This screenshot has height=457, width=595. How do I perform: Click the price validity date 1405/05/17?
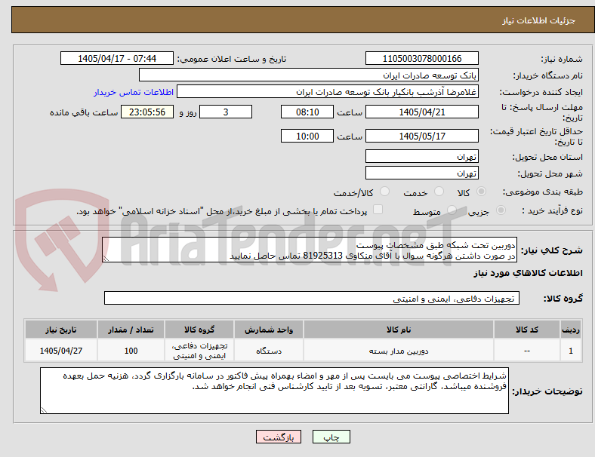421,136
